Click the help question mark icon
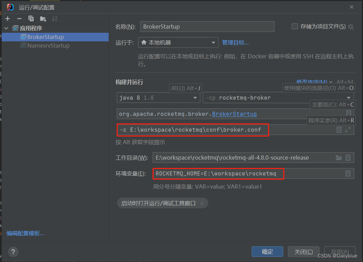 tap(13, 252)
